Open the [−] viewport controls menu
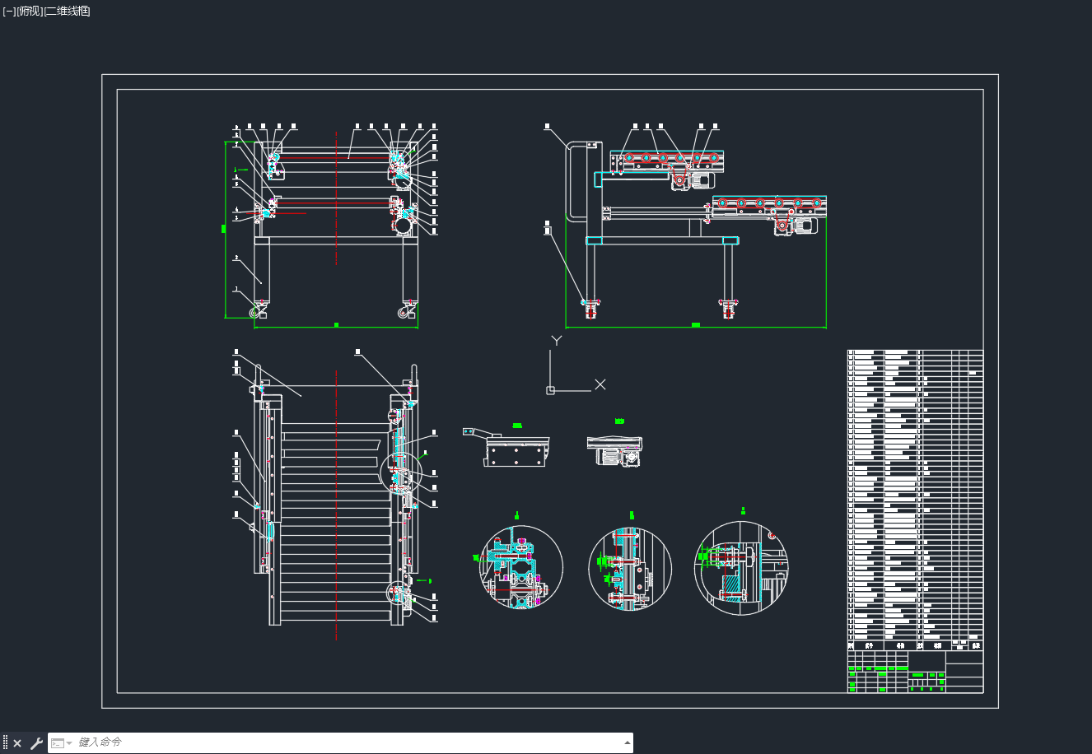Viewport: 1092px width, 754px height. (9, 11)
